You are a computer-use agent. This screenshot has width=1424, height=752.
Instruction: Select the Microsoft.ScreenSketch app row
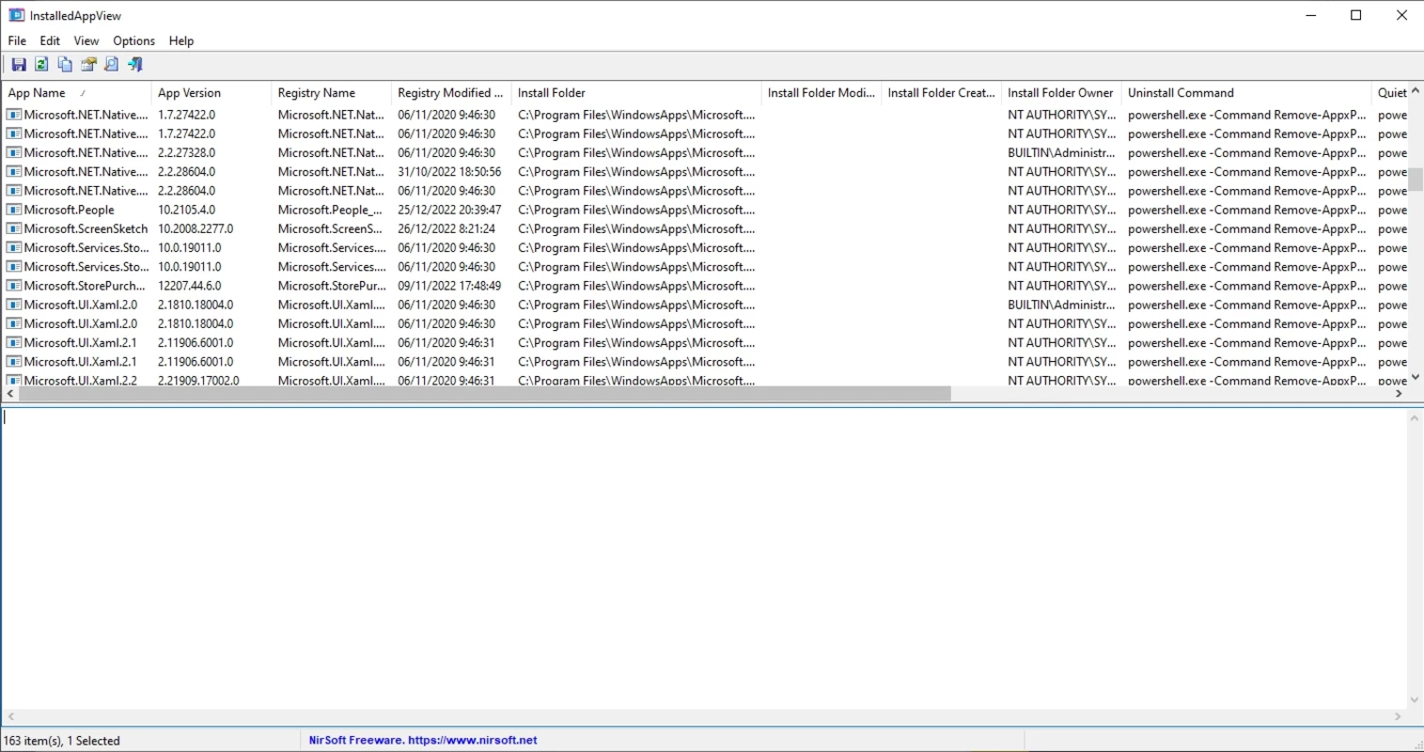tap(705, 228)
